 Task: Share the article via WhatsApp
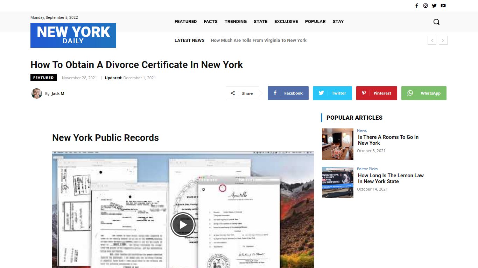[424, 93]
